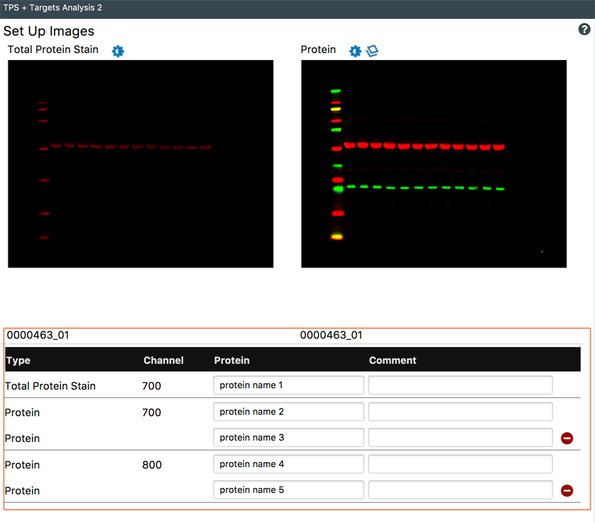
Task: Focus the protein name 1 field
Action: coord(288,385)
